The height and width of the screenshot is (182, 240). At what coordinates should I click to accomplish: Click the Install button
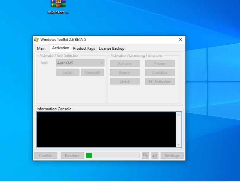tap(68, 72)
